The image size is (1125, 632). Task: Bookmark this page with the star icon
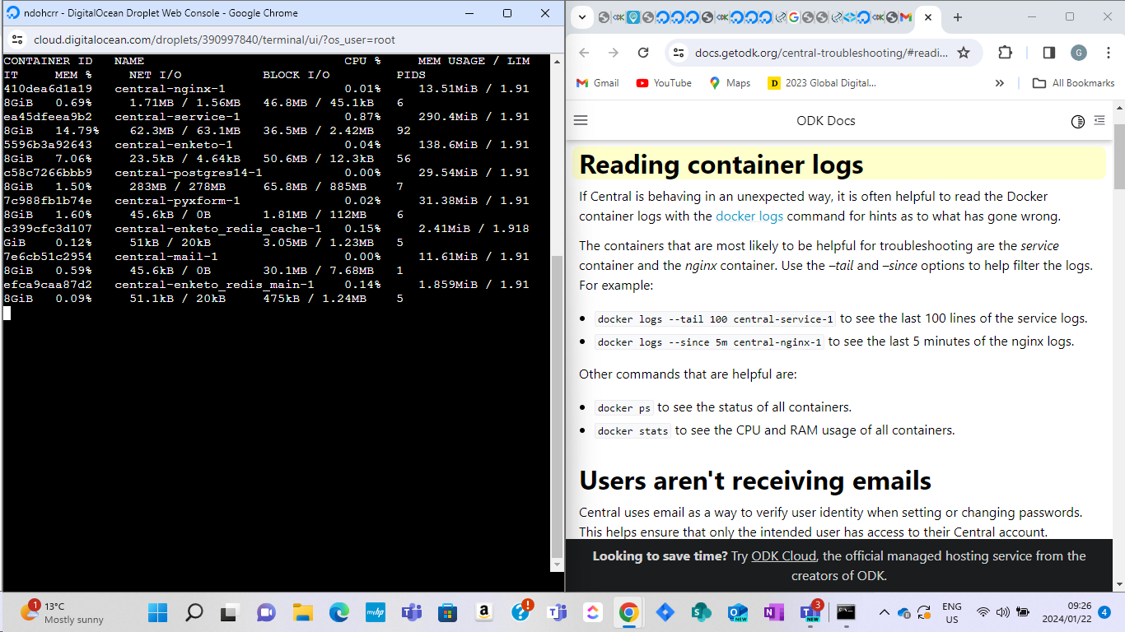coord(964,53)
